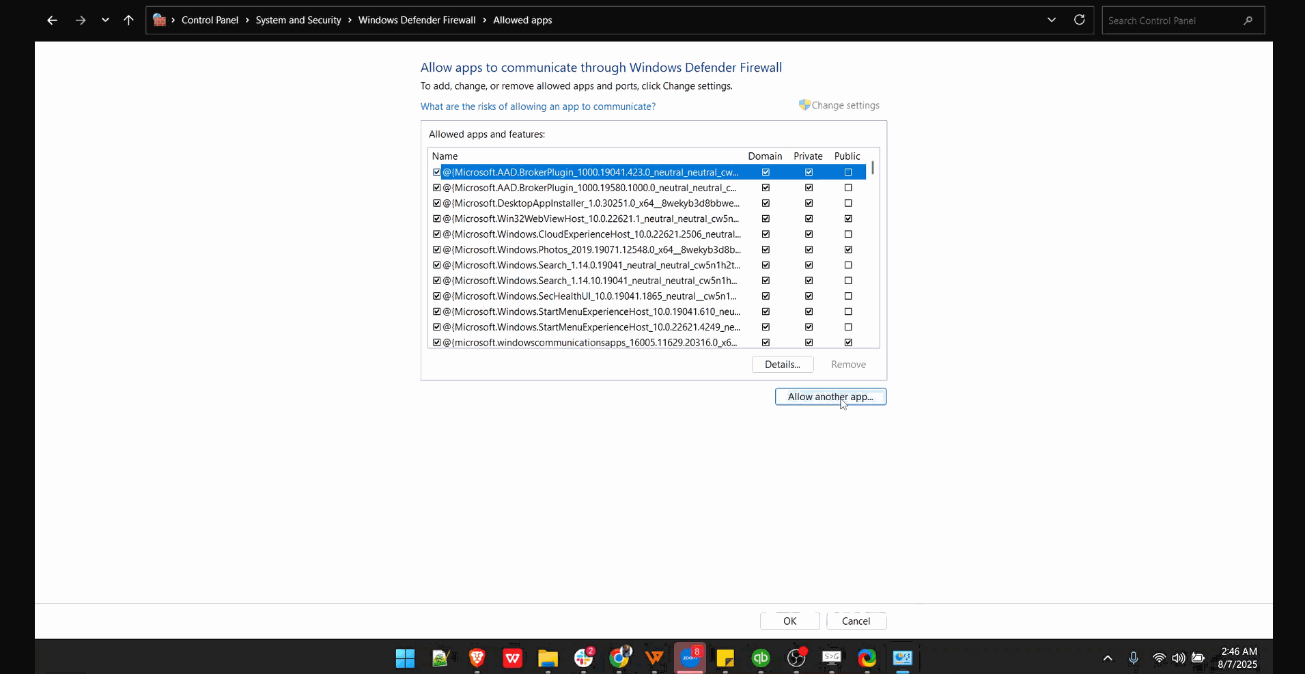Toggle Domain for AAD.BrokerPlugin 19580.1000.0 row
The image size is (1305, 674).
pos(766,188)
